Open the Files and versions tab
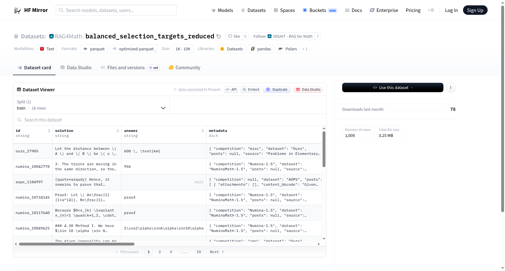The height and width of the screenshot is (271, 505). [x=130, y=68]
